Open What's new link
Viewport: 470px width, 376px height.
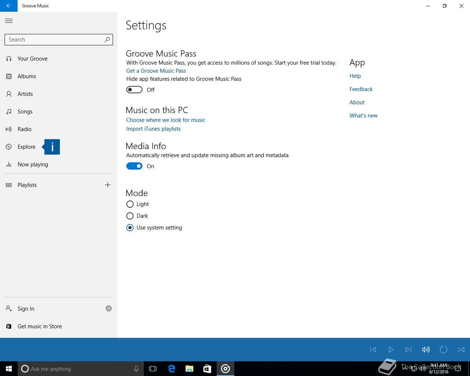tap(364, 116)
